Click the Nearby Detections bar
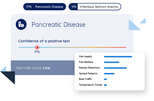This screenshot has width=154, height=101. (115, 68)
